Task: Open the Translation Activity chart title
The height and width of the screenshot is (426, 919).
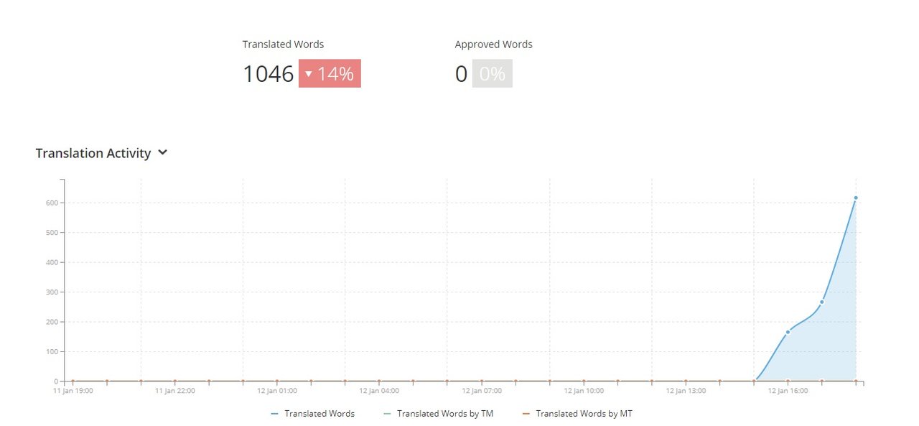Action: pyautogui.click(x=93, y=153)
